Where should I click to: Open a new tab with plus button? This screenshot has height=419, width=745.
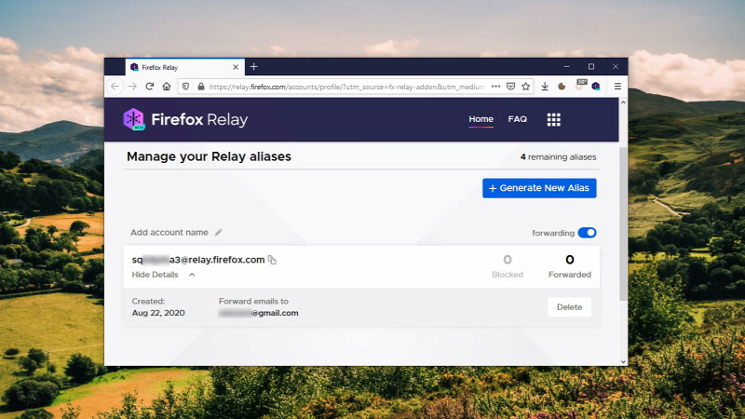pos(253,67)
